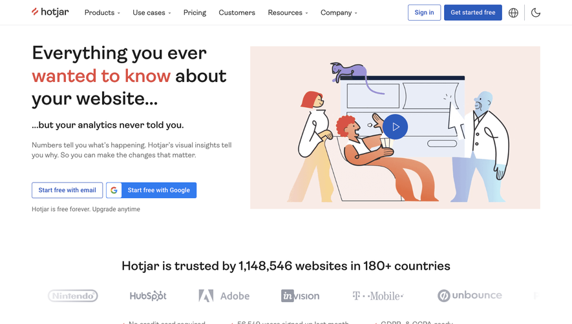Click 'Hotjar is free forever. Upgrade anytime' text

point(86,209)
